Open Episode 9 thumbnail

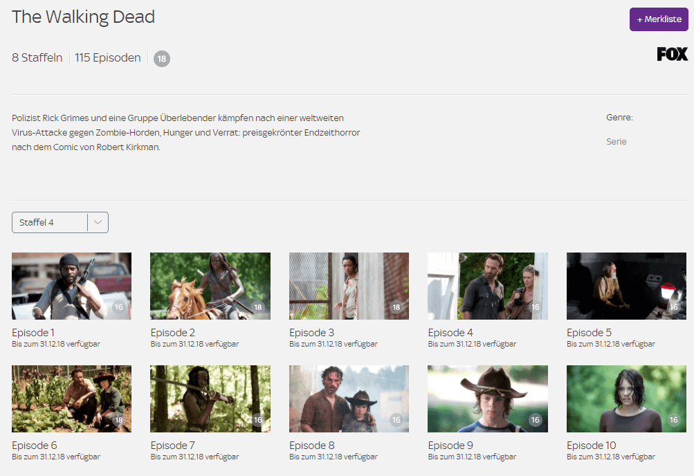pos(488,399)
